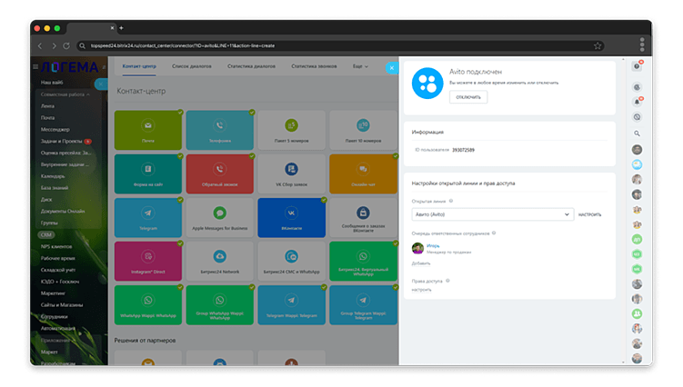
Task: Click the Avito logo icon
Action: point(427,84)
